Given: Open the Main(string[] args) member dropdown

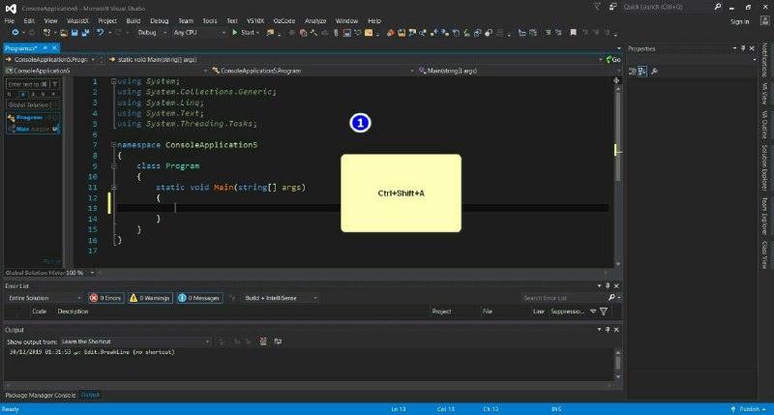Looking at the screenshot, I should (x=519, y=71).
